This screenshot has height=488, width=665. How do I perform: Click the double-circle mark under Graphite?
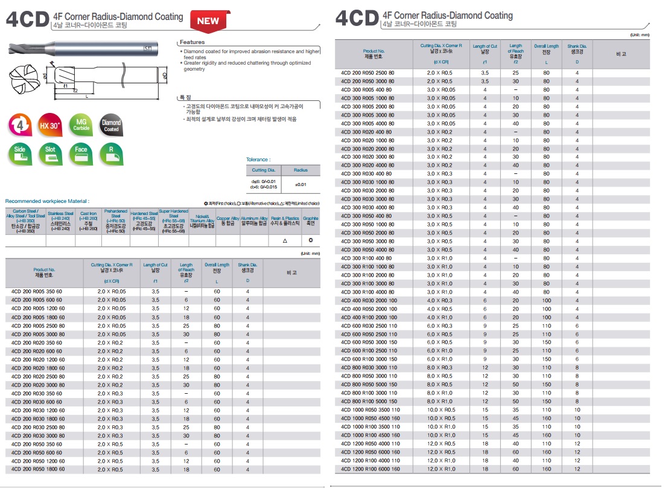pos(311,240)
